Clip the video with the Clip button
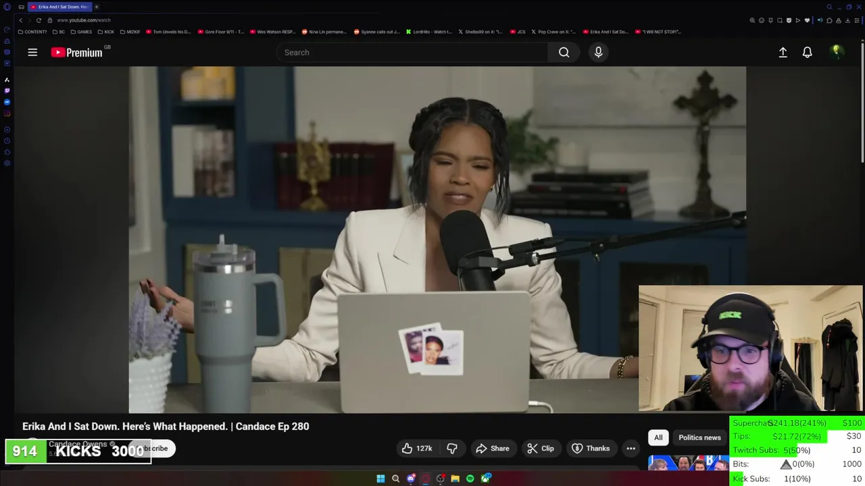The height and width of the screenshot is (486, 865). (541, 448)
